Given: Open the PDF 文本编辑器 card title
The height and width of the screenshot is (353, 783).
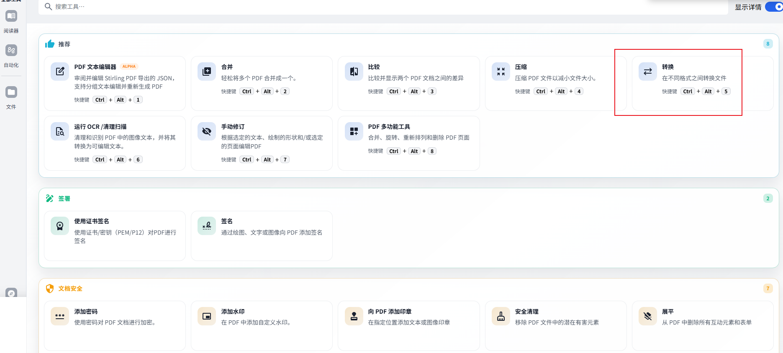Looking at the screenshot, I should [x=95, y=67].
